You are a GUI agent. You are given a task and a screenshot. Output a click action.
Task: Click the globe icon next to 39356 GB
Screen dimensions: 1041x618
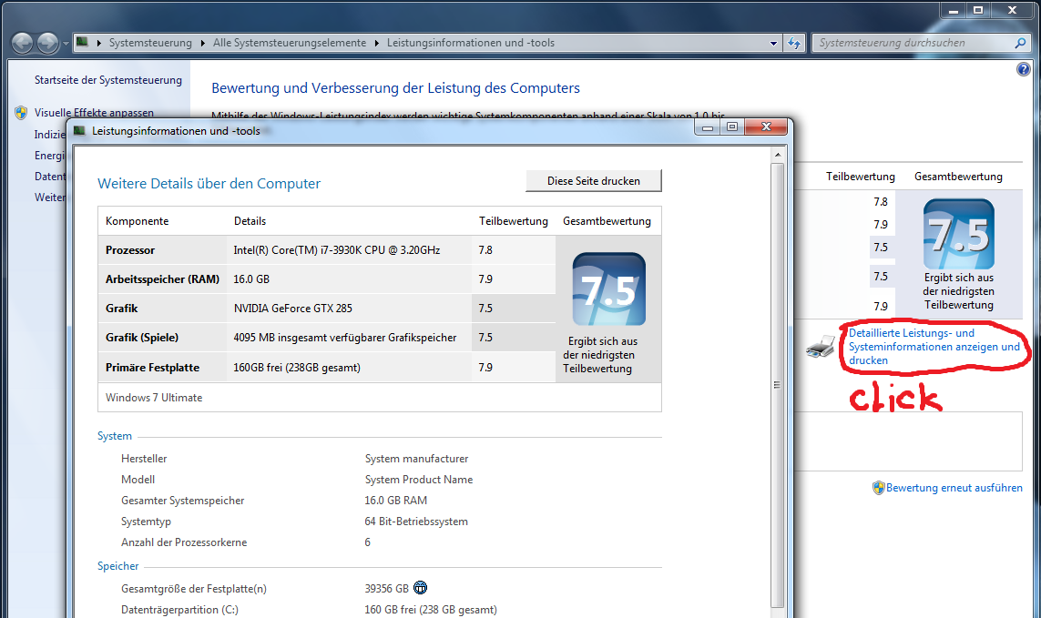point(420,588)
